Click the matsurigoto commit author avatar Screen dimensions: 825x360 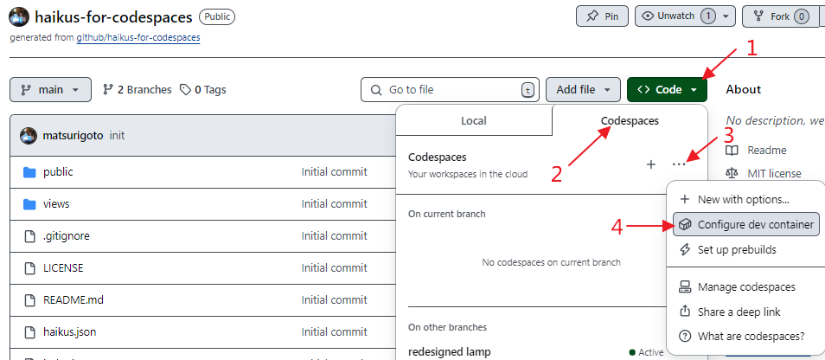coord(29,136)
